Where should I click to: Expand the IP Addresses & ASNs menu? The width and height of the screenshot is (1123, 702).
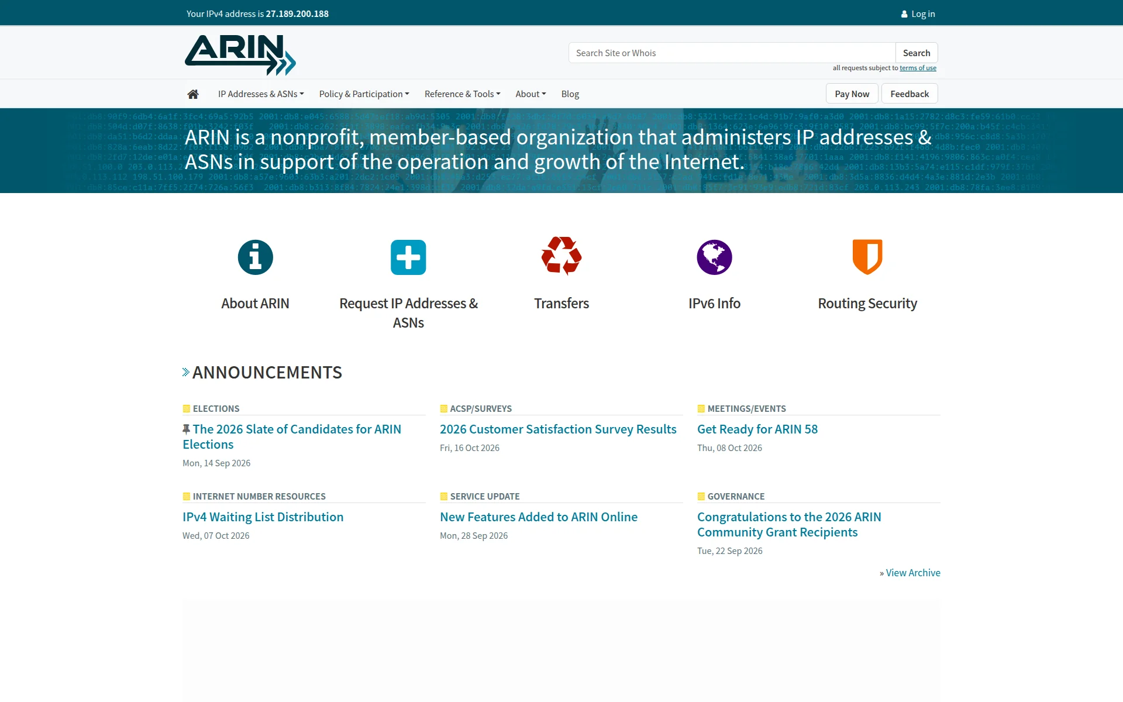261,94
